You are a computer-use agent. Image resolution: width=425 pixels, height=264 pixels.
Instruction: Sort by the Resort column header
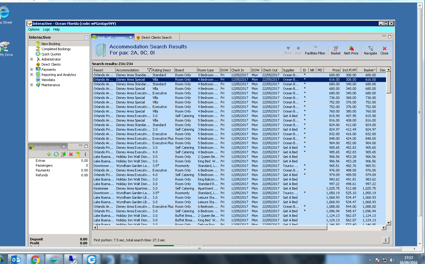point(104,70)
